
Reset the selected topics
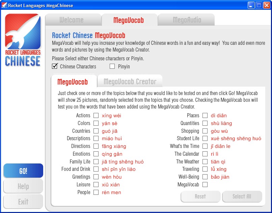[200, 196]
